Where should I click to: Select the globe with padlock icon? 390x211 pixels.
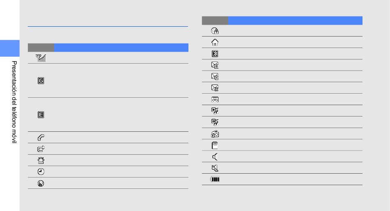215,31
